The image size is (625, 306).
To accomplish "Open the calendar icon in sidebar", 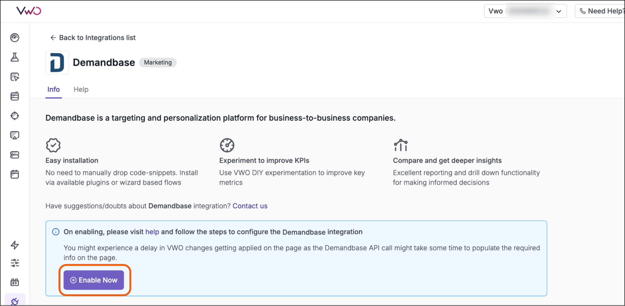I will (15, 174).
